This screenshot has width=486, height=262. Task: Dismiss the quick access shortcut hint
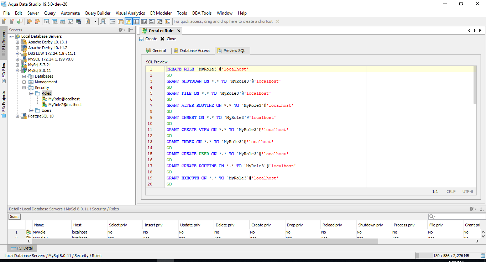[x=277, y=21]
